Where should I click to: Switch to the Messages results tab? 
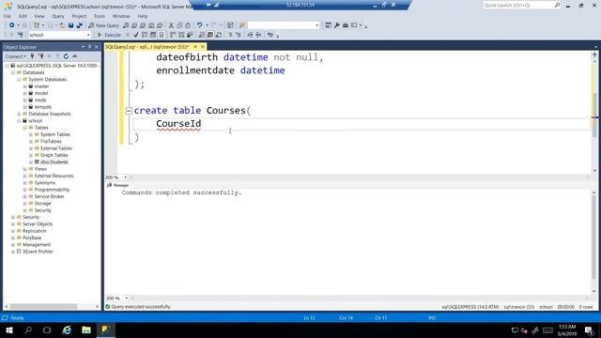(x=118, y=185)
